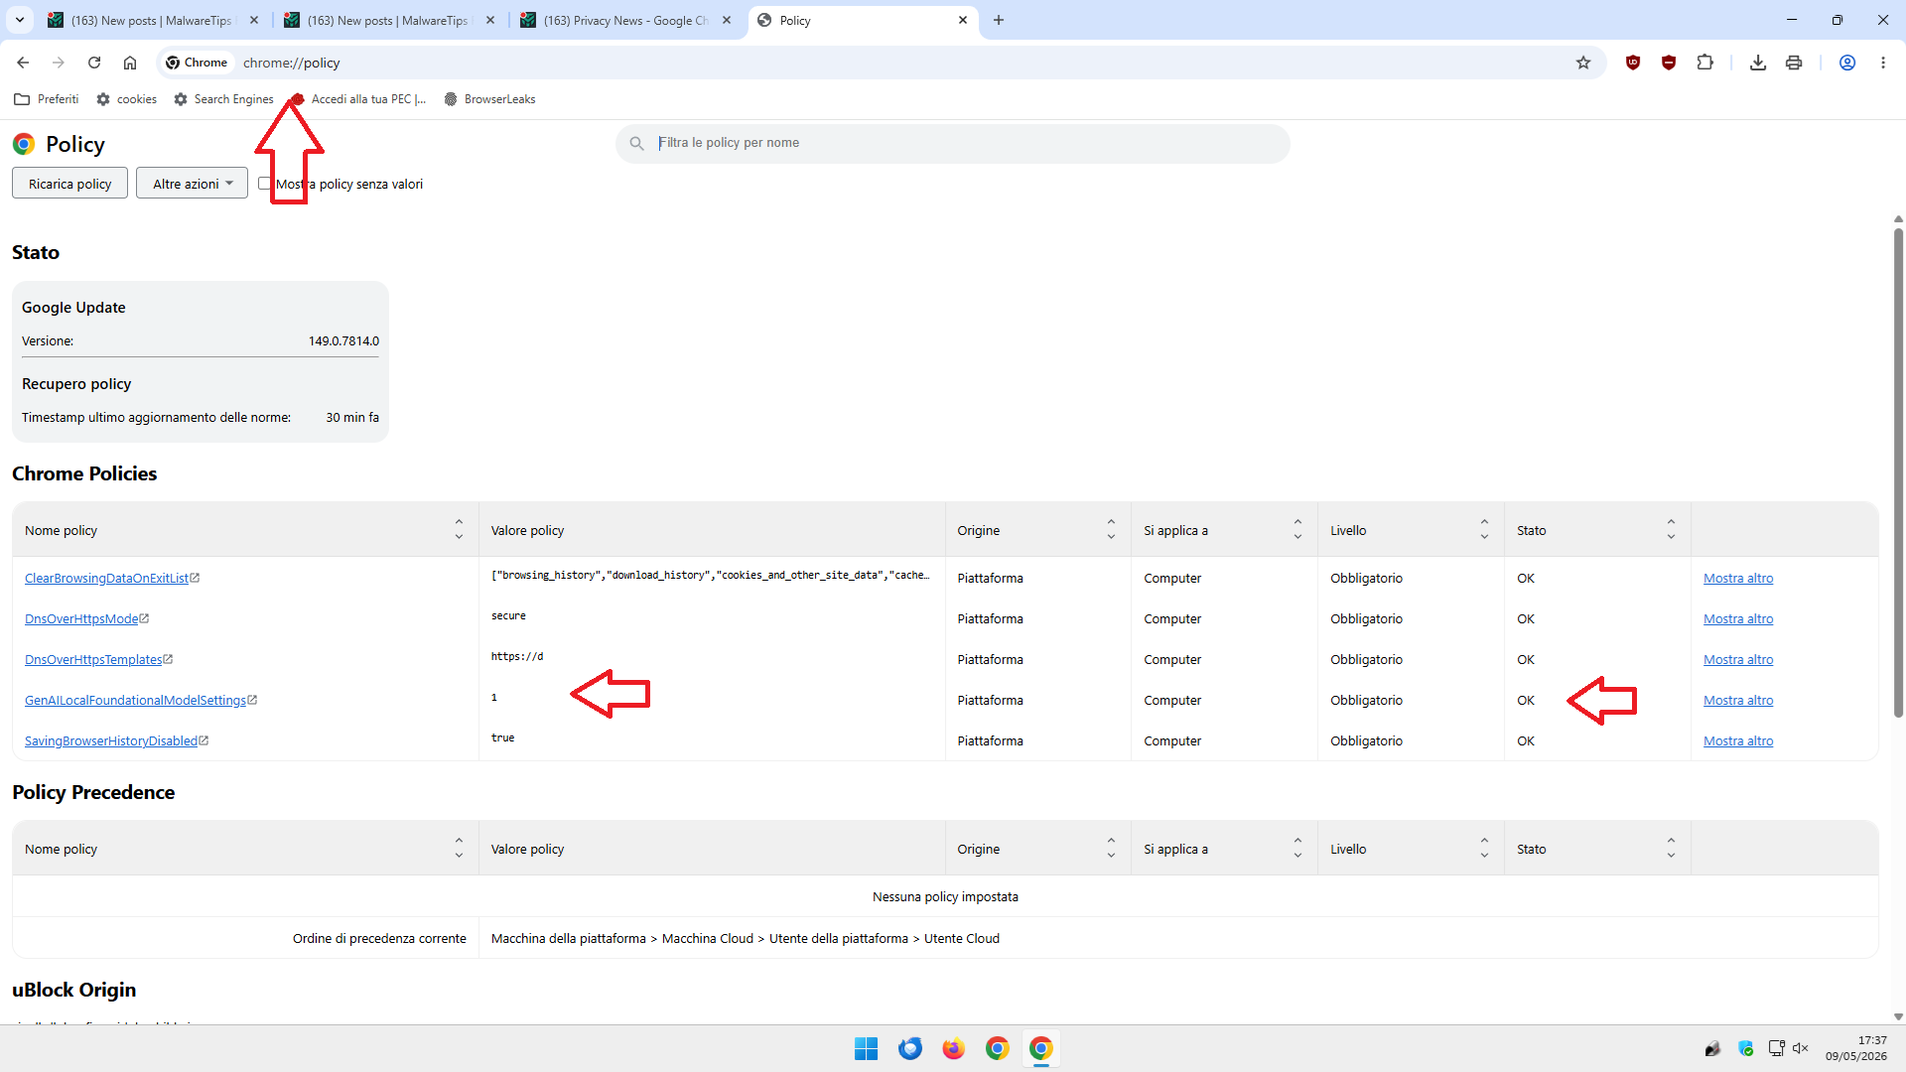The height and width of the screenshot is (1072, 1906).
Task: Click Mostra altro for DnsOverHttpsMode row
Action: [x=1738, y=618]
